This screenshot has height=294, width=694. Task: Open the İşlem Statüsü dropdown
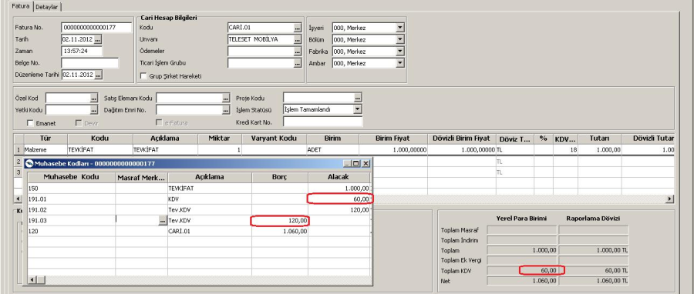pyautogui.click(x=358, y=109)
